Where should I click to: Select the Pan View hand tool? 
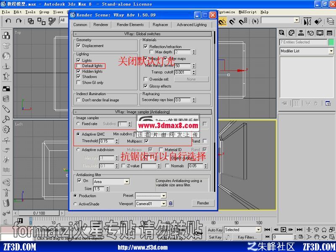click(x=317, y=237)
